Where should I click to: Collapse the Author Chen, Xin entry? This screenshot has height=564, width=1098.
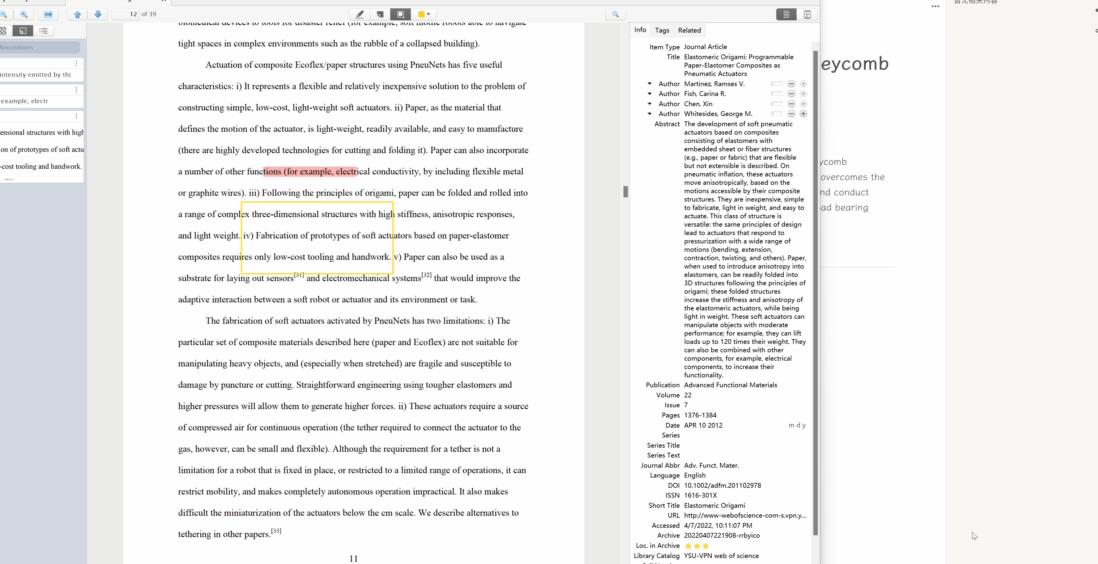(649, 103)
